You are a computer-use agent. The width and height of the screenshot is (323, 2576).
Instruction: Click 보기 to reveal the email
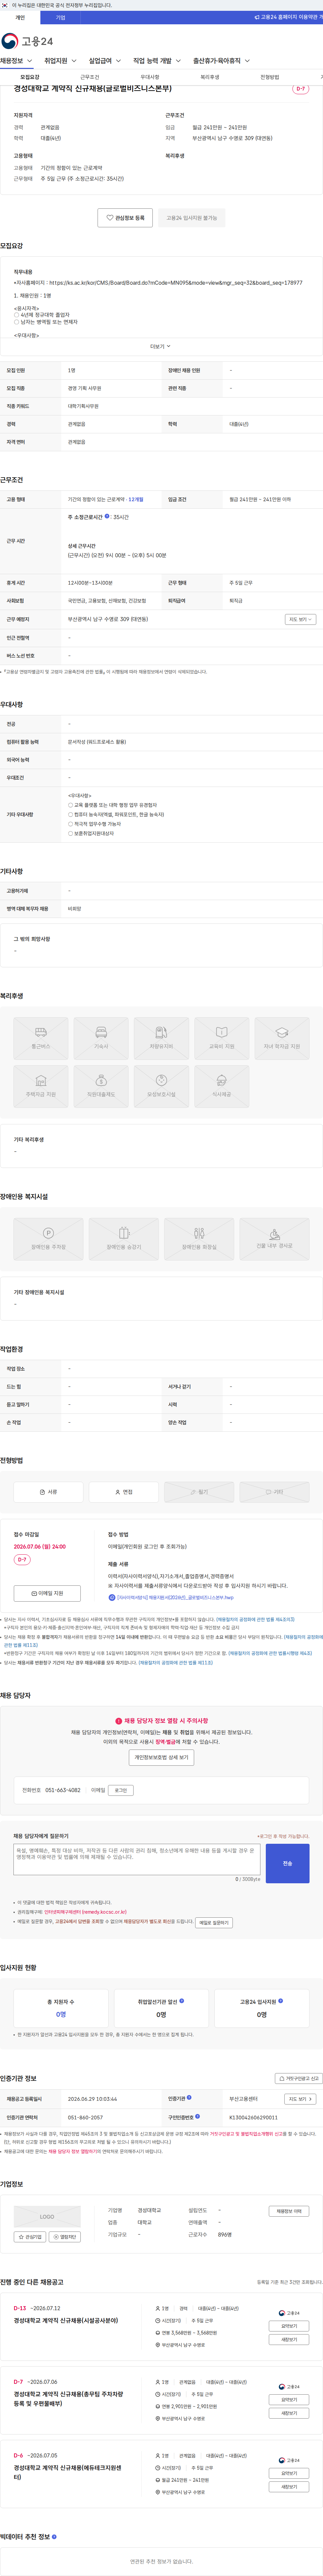[x=121, y=1790]
